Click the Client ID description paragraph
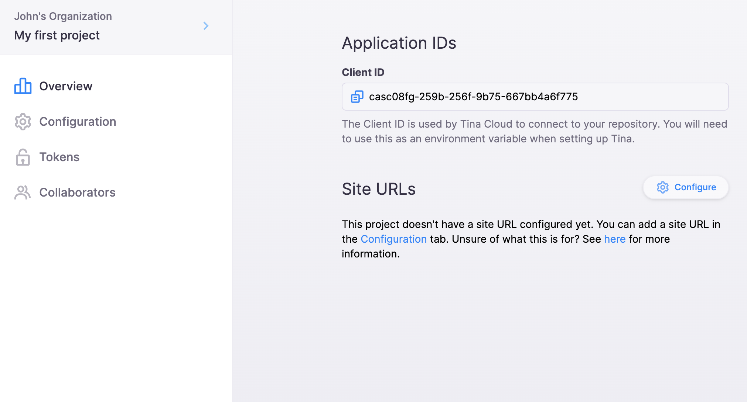 [534, 131]
